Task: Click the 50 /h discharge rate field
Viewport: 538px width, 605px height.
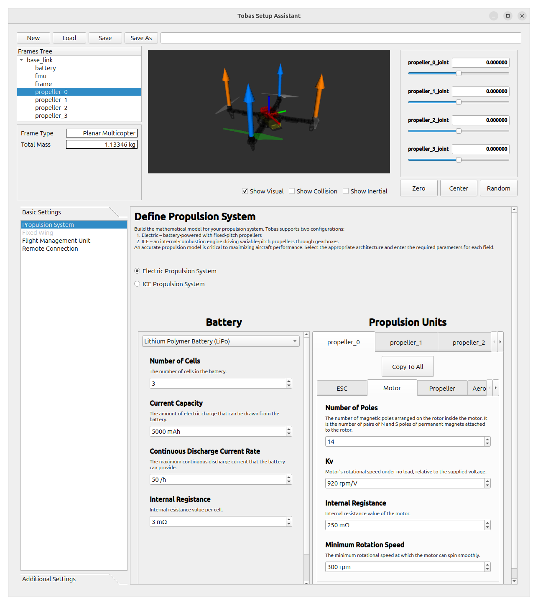Action: click(218, 480)
